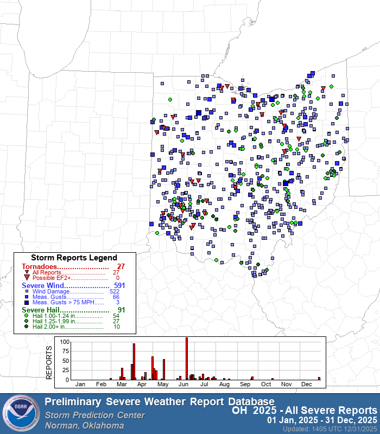Select the Hail 1.00-1.24 in. circle icon

[x=27, y=316]
